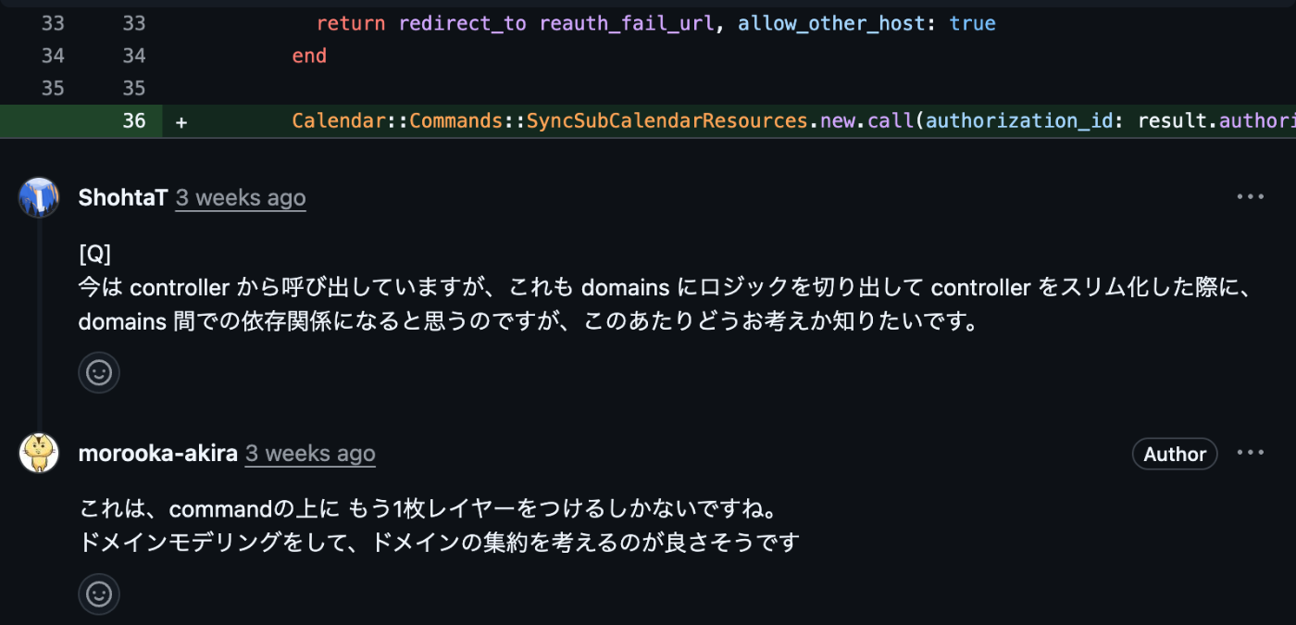Click the morooka-akira username link
Image resolution: width=1296 pixels, height=625 pixels.
pyautogui.click(x=157, y=453)
